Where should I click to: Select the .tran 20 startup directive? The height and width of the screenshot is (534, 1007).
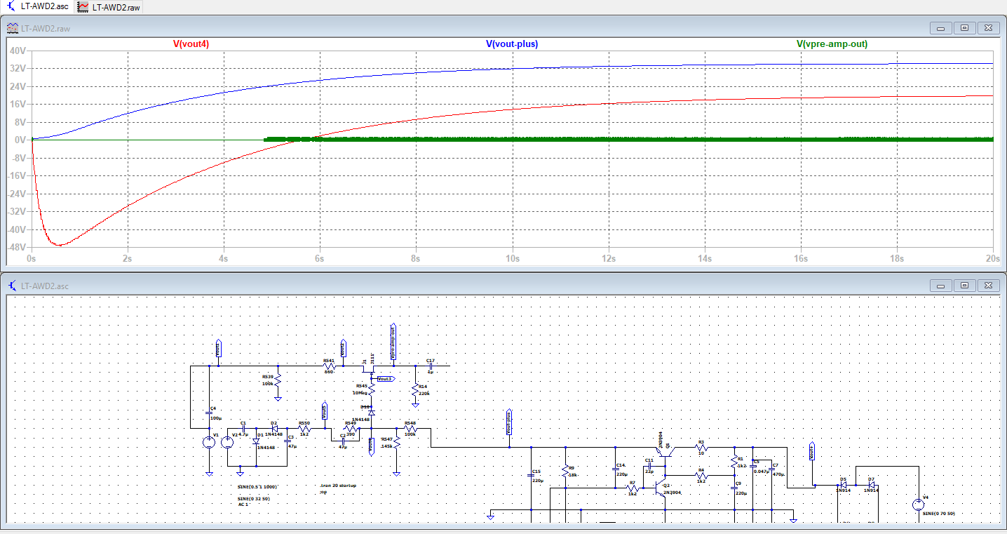click(x=338, y=486)
